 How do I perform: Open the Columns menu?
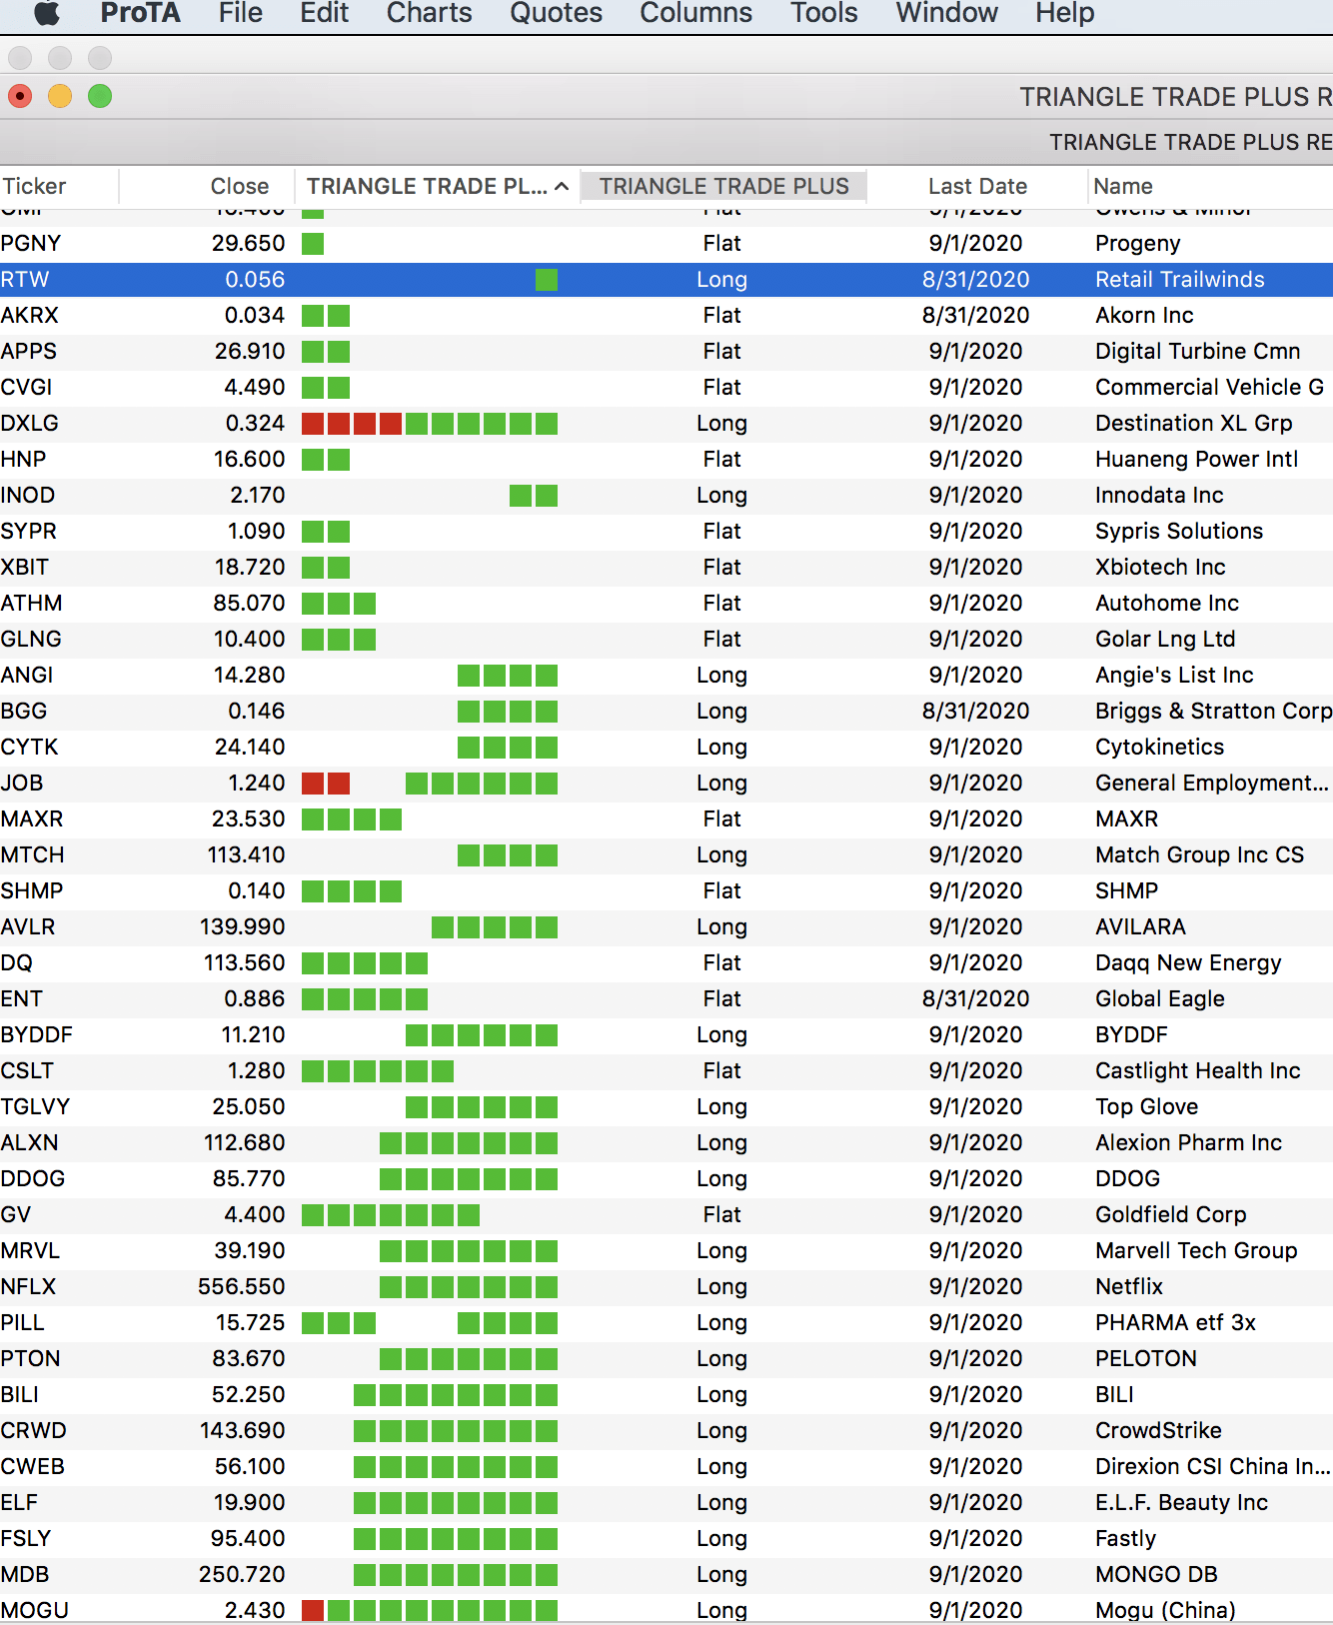pyautogui.click(x=695, y=13)
